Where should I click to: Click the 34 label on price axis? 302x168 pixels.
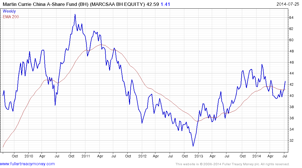[291, 129]
